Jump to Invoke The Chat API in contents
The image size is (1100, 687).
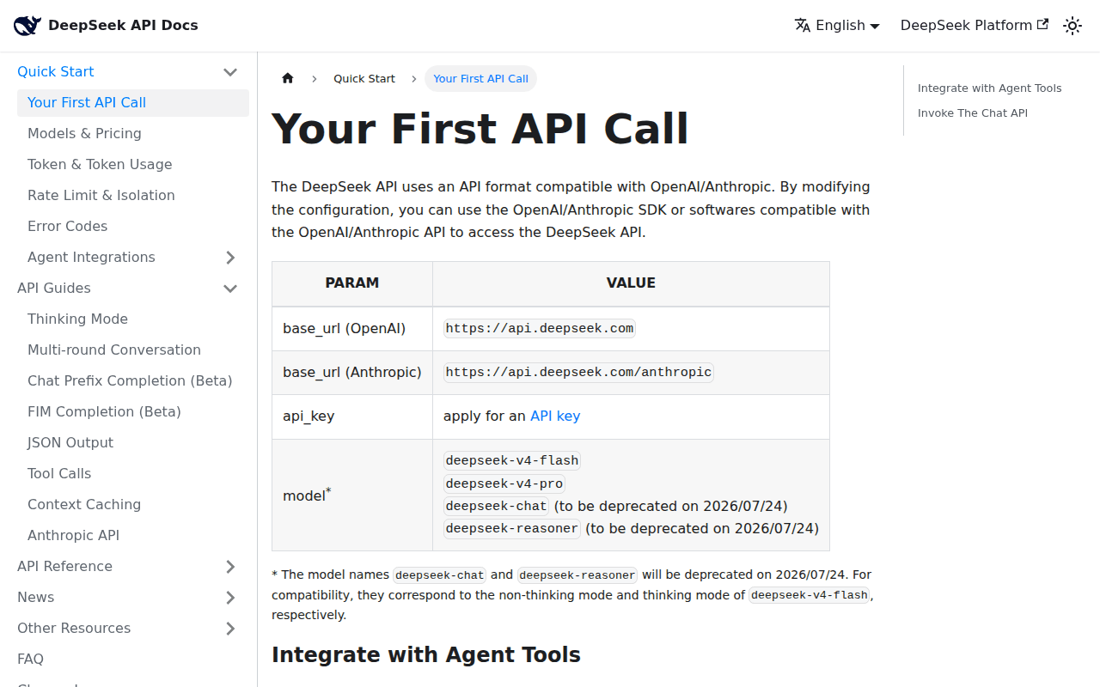pos(973,113)
